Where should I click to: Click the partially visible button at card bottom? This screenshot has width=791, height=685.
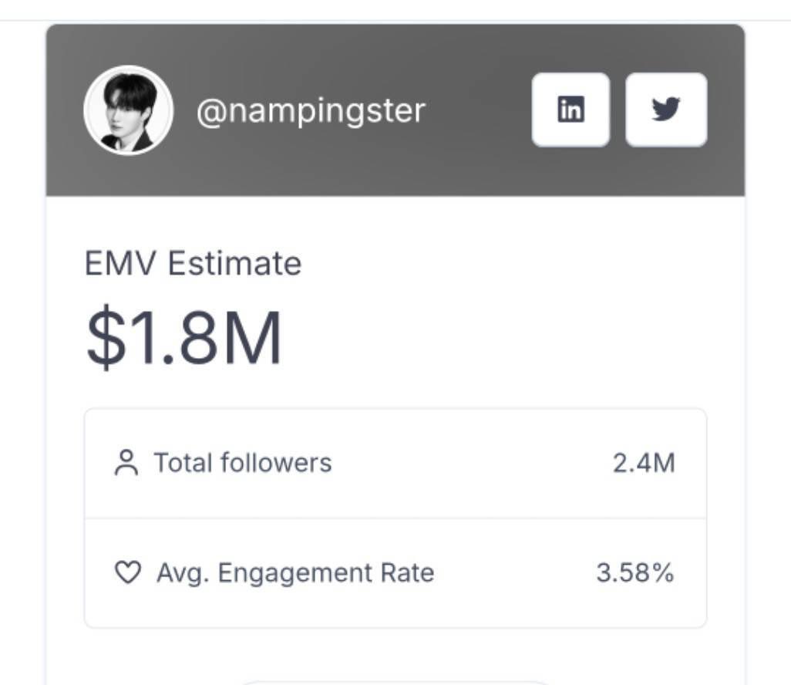point(395,683)
